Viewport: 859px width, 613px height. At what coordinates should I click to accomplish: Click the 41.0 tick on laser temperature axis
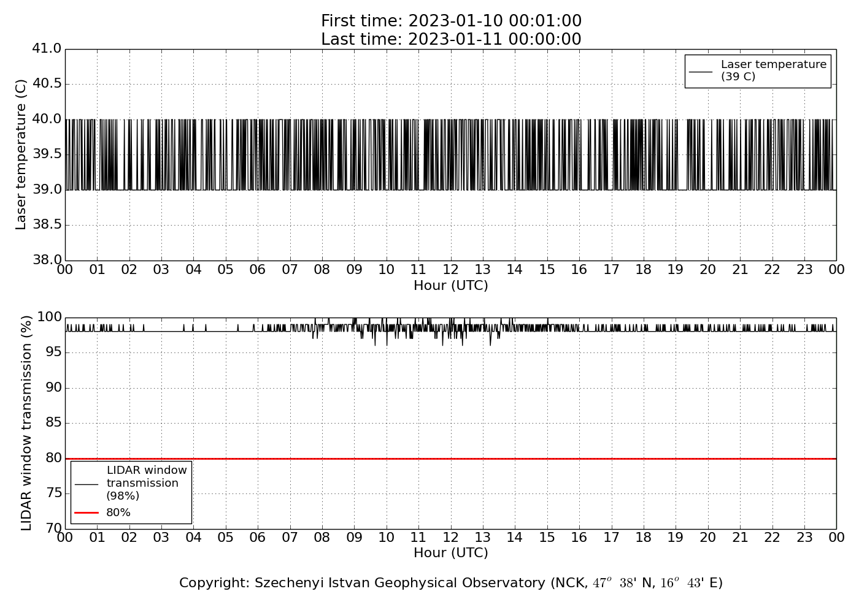(x=47, y=48)
